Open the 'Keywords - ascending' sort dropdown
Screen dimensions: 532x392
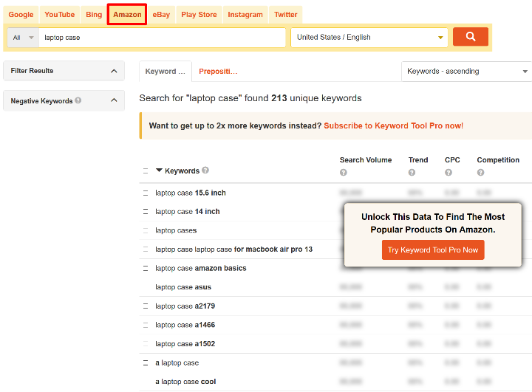pos(465,72)
